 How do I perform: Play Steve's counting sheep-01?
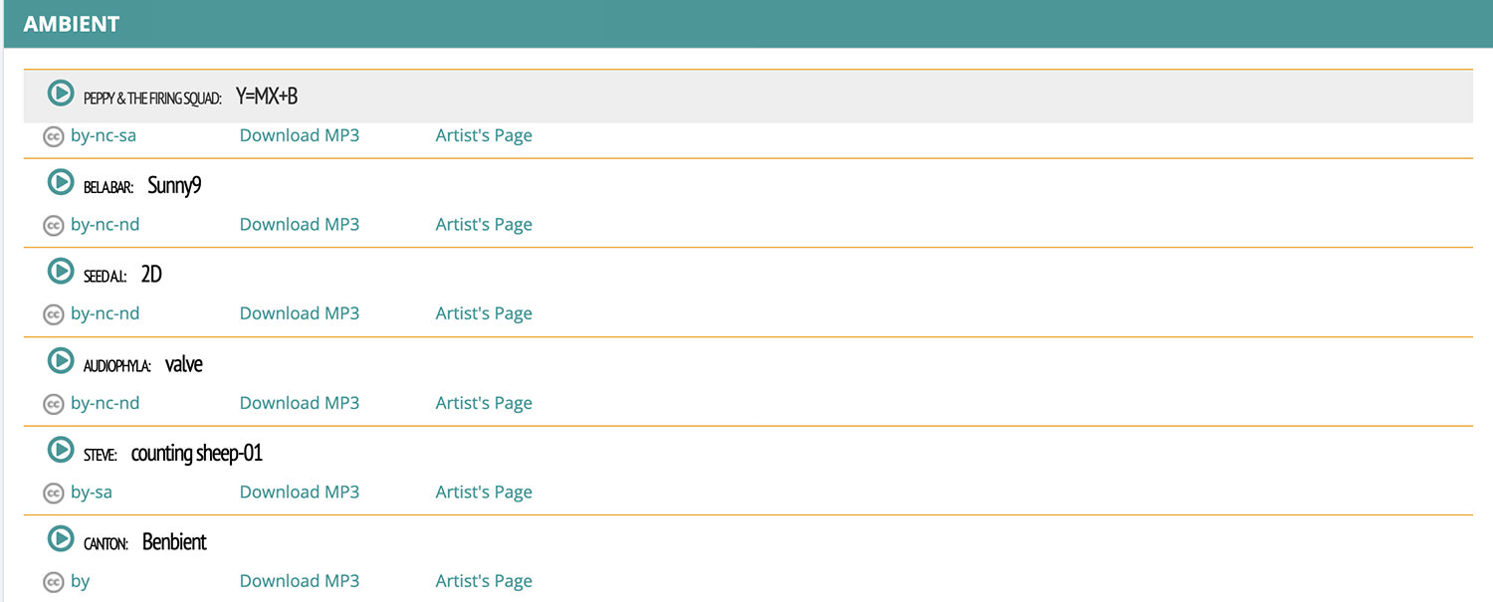61,450
